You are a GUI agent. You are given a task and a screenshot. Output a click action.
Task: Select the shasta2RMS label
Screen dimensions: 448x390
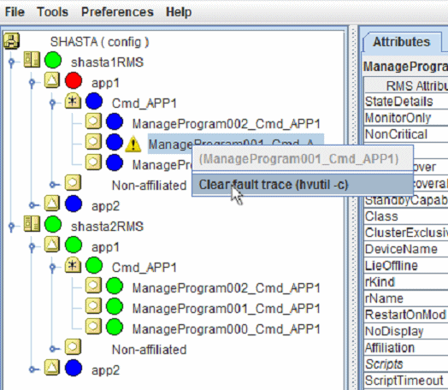click(107, 227)
